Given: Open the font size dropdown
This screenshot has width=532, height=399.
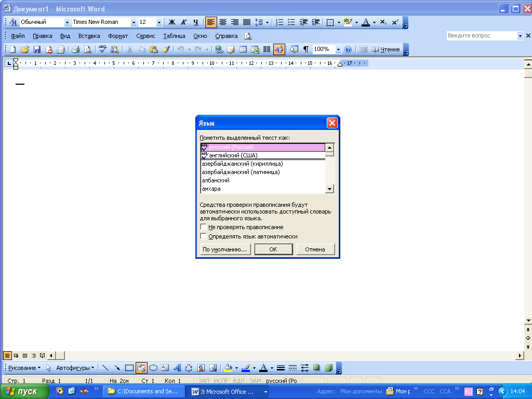Looking at the screenshot, I should (x=159, y=22).
